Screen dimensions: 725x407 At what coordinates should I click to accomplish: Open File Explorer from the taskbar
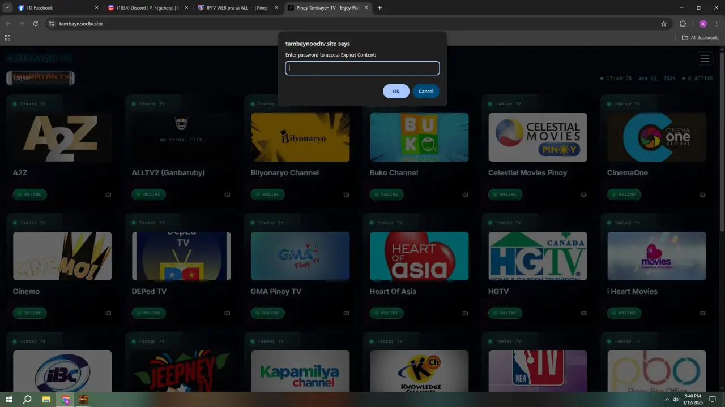(46, 400)
